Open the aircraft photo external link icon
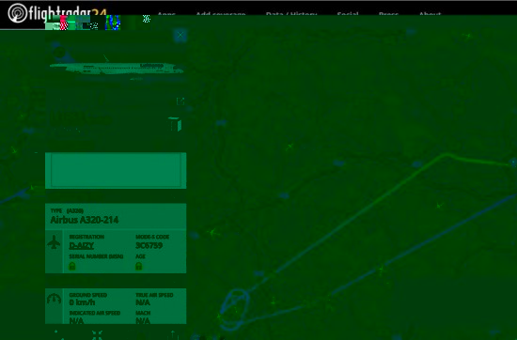 (x=180, y=101)
